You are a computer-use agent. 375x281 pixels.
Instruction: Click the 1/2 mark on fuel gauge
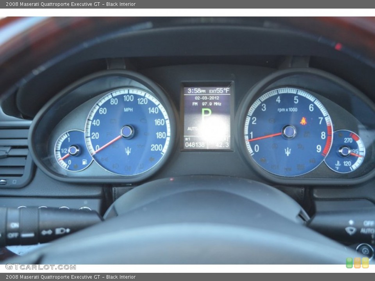pyautogui.click(x=64, y=151)
